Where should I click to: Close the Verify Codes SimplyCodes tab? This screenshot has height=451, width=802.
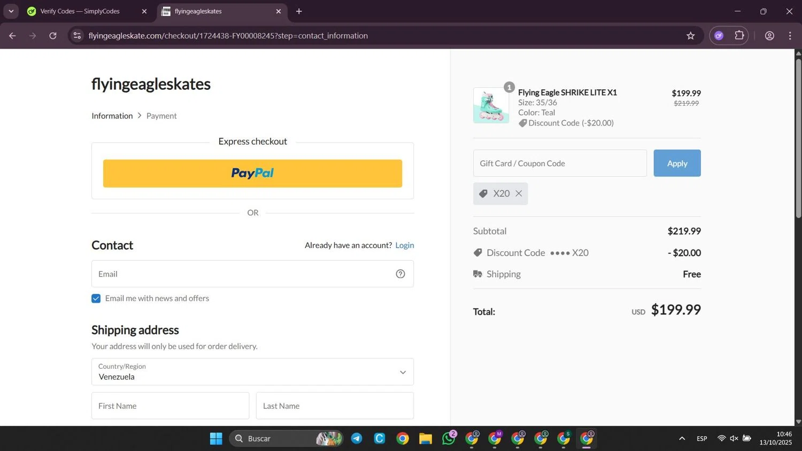tap(144, 11)
